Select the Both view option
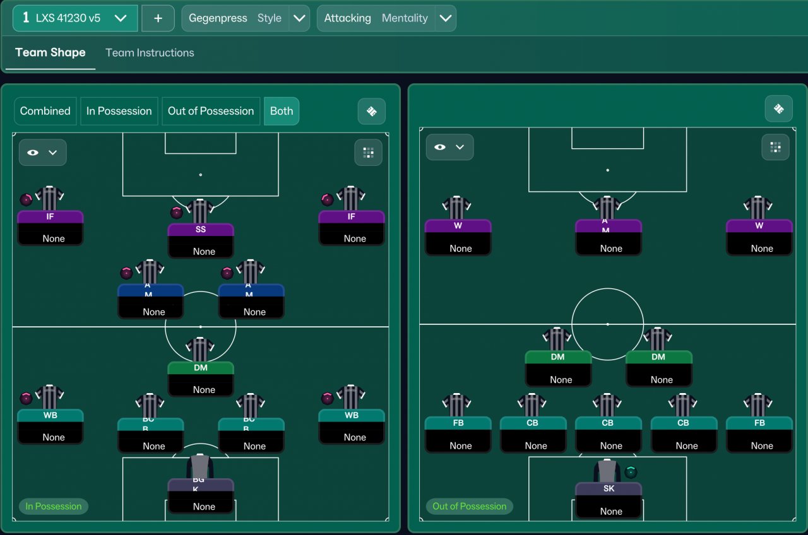 pos(282,111)
